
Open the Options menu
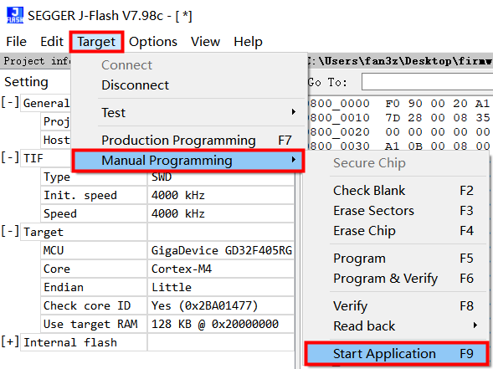click(153, 42)
